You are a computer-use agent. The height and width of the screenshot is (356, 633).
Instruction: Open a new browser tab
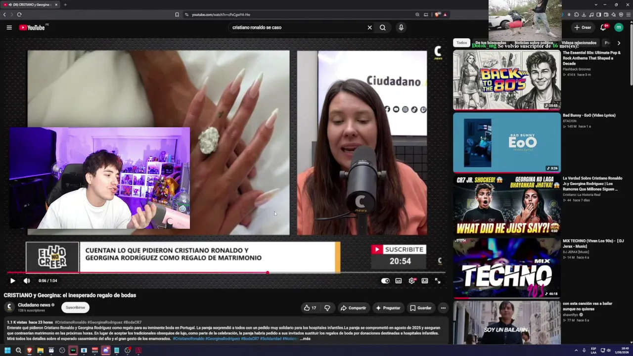click(x=65, y=4)
